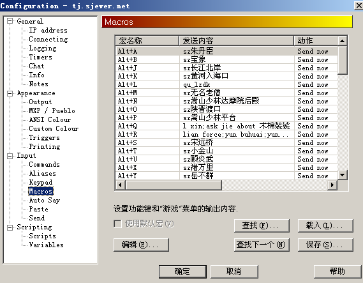Cancel with the 取消 button
Screen dimensions: 363x283
pyautogui.click(x=234, y=272)
